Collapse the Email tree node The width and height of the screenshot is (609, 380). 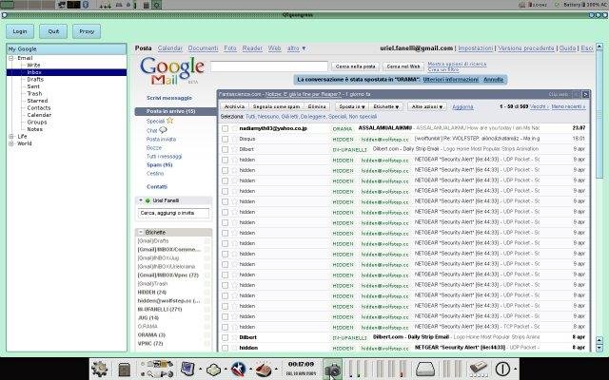11,58
